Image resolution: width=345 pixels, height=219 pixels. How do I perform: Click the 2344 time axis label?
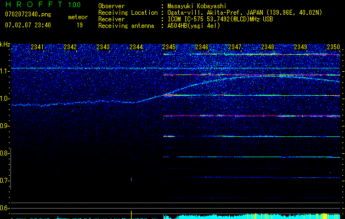tap(136, 47)
